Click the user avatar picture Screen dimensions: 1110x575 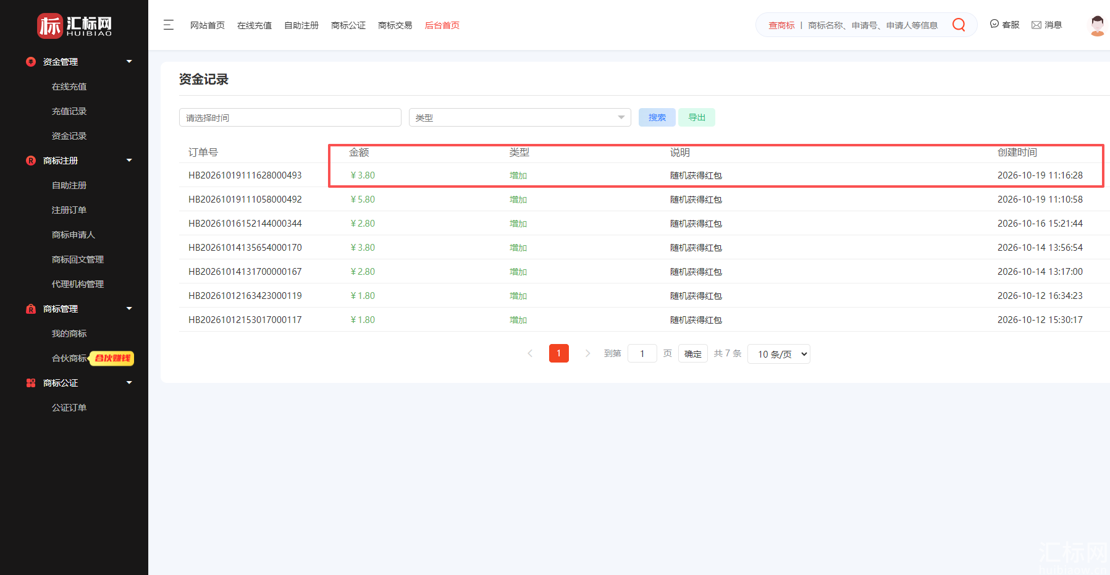click(x=1097, y=25)
